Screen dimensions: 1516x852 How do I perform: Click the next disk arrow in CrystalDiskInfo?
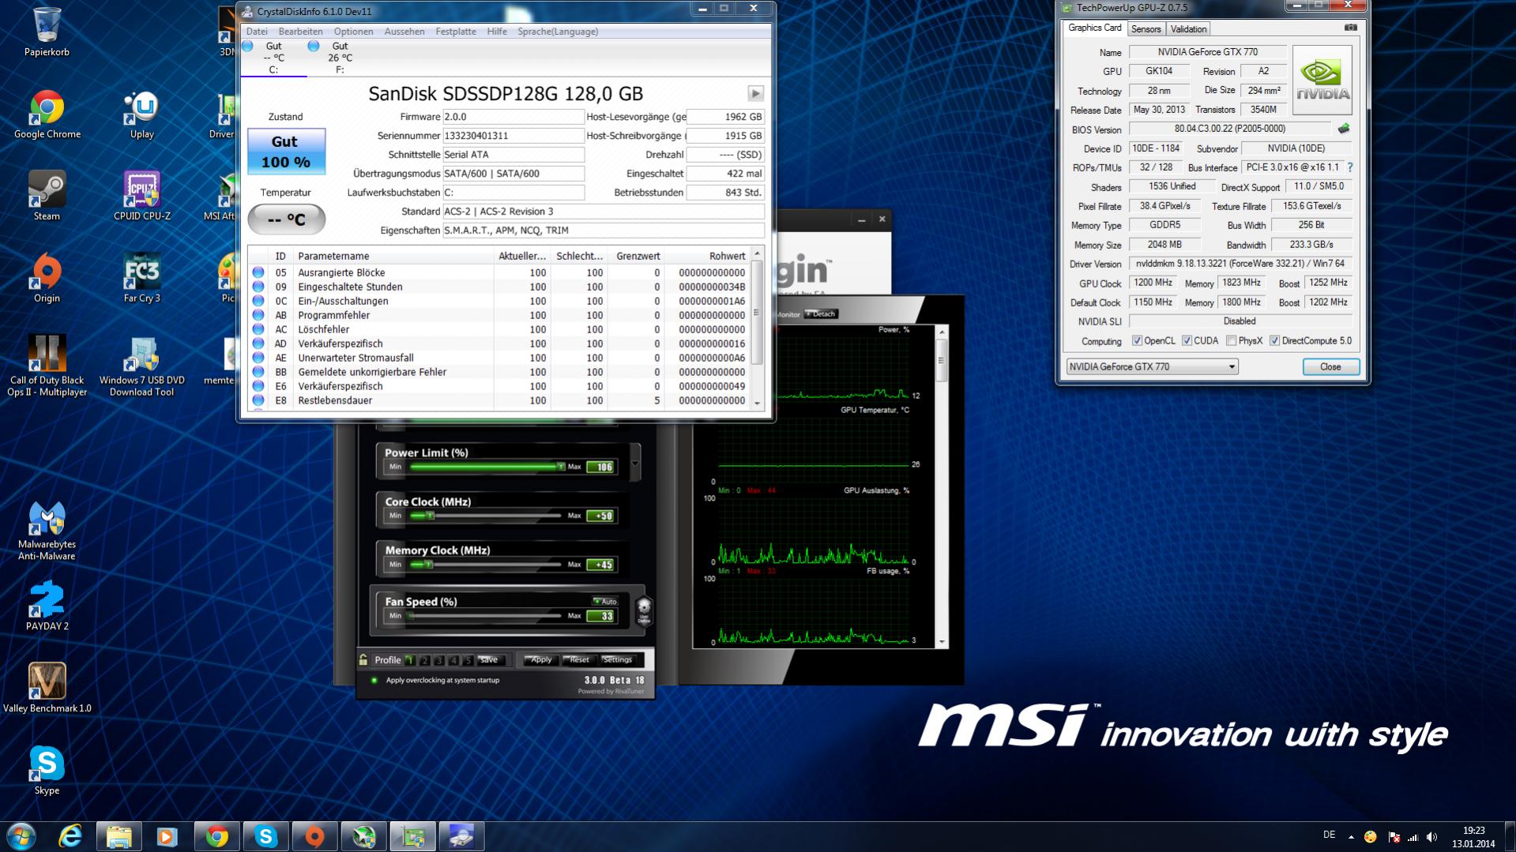[755, 93]
